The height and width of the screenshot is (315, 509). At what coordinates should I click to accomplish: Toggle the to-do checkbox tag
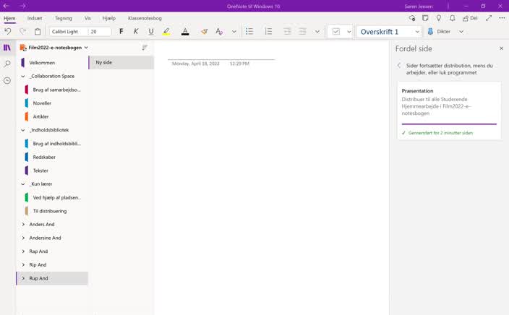pos(336,32)
